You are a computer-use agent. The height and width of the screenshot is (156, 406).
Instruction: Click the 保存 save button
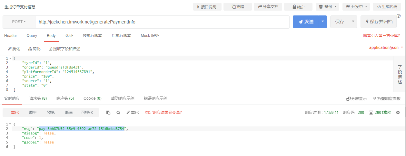(340, 22)
